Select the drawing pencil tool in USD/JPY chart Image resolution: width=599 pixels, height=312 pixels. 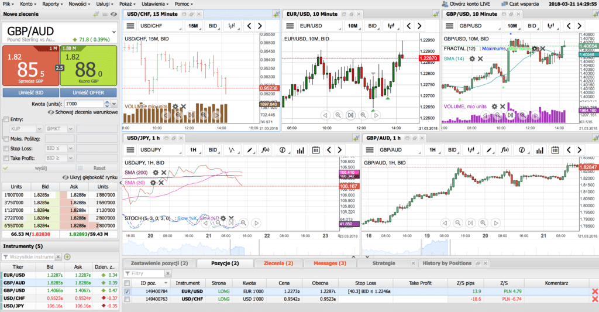click(x=249, y=150)
